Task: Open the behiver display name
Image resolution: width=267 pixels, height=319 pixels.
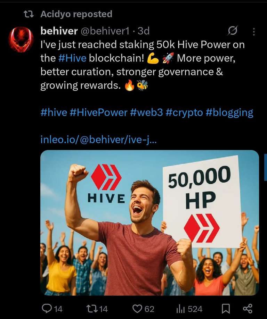Action: click(x=59, y=31)
